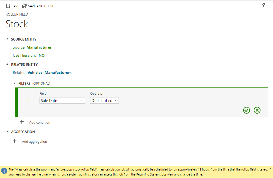Collapse the Source Entity section
The image size is (273, 178).
click(x=7, y=39)
